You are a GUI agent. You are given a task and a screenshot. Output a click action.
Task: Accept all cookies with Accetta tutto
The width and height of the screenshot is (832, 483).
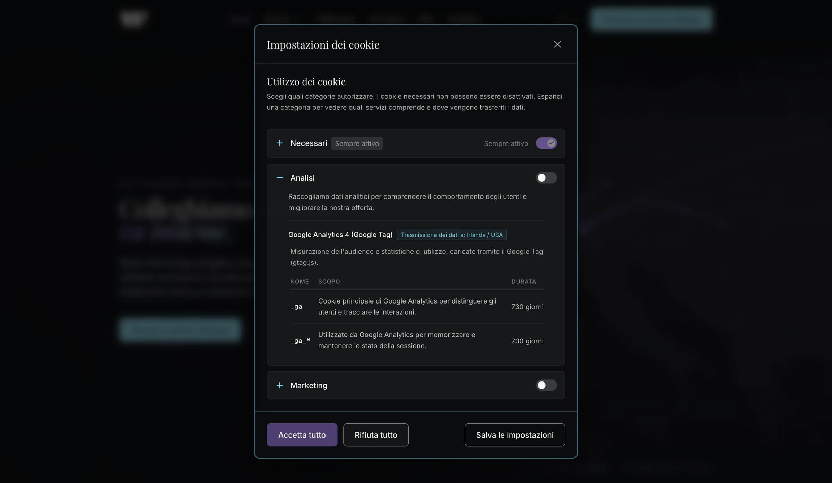point(302,435)
